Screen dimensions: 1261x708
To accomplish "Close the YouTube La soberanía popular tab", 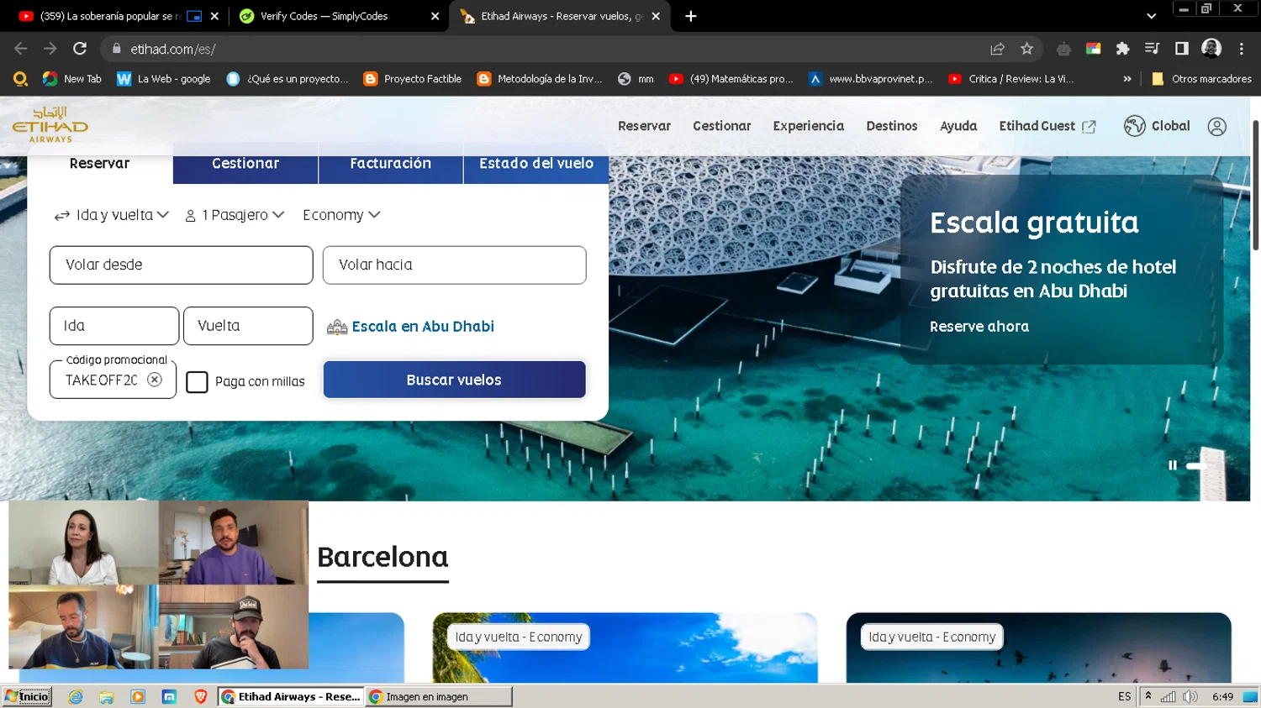I will point(214,16).
